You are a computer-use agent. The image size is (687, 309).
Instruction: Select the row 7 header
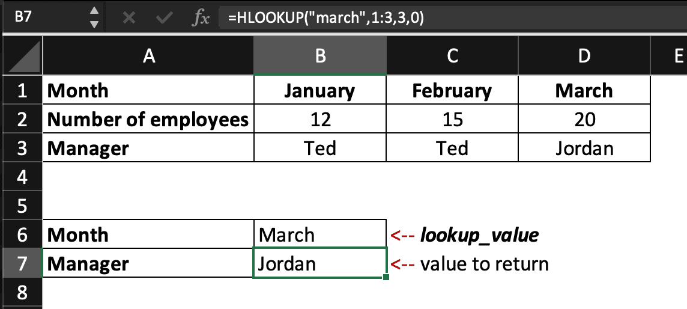[22, 263]
